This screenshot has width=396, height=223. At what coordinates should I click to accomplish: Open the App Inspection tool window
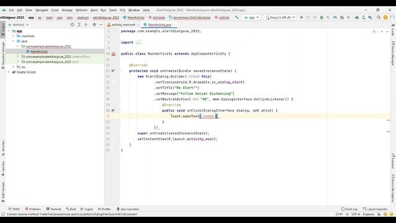click(x=127, y=209)
